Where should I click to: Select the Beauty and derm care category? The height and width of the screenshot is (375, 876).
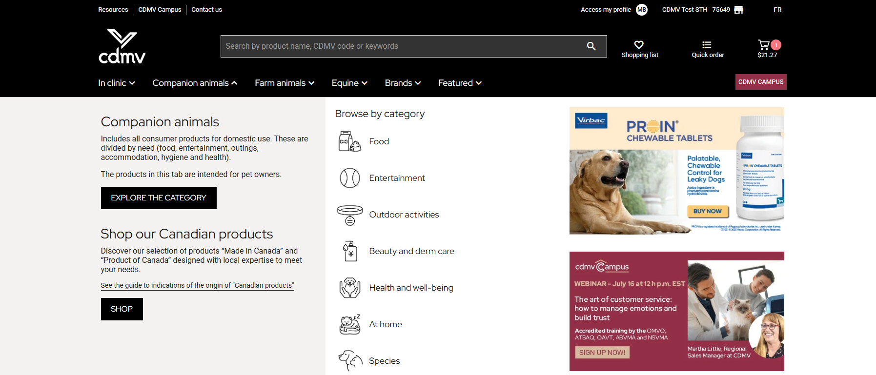[x=412, y=251]
